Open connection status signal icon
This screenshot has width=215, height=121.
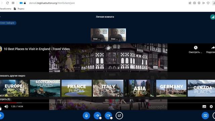coord(213,17)
